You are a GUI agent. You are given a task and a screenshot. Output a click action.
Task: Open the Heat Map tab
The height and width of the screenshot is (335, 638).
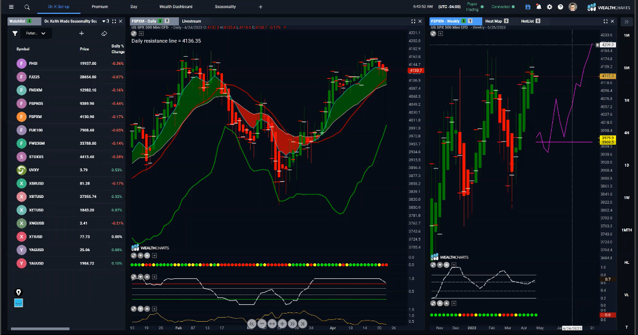pyautogui.click(x=494, y=21)
